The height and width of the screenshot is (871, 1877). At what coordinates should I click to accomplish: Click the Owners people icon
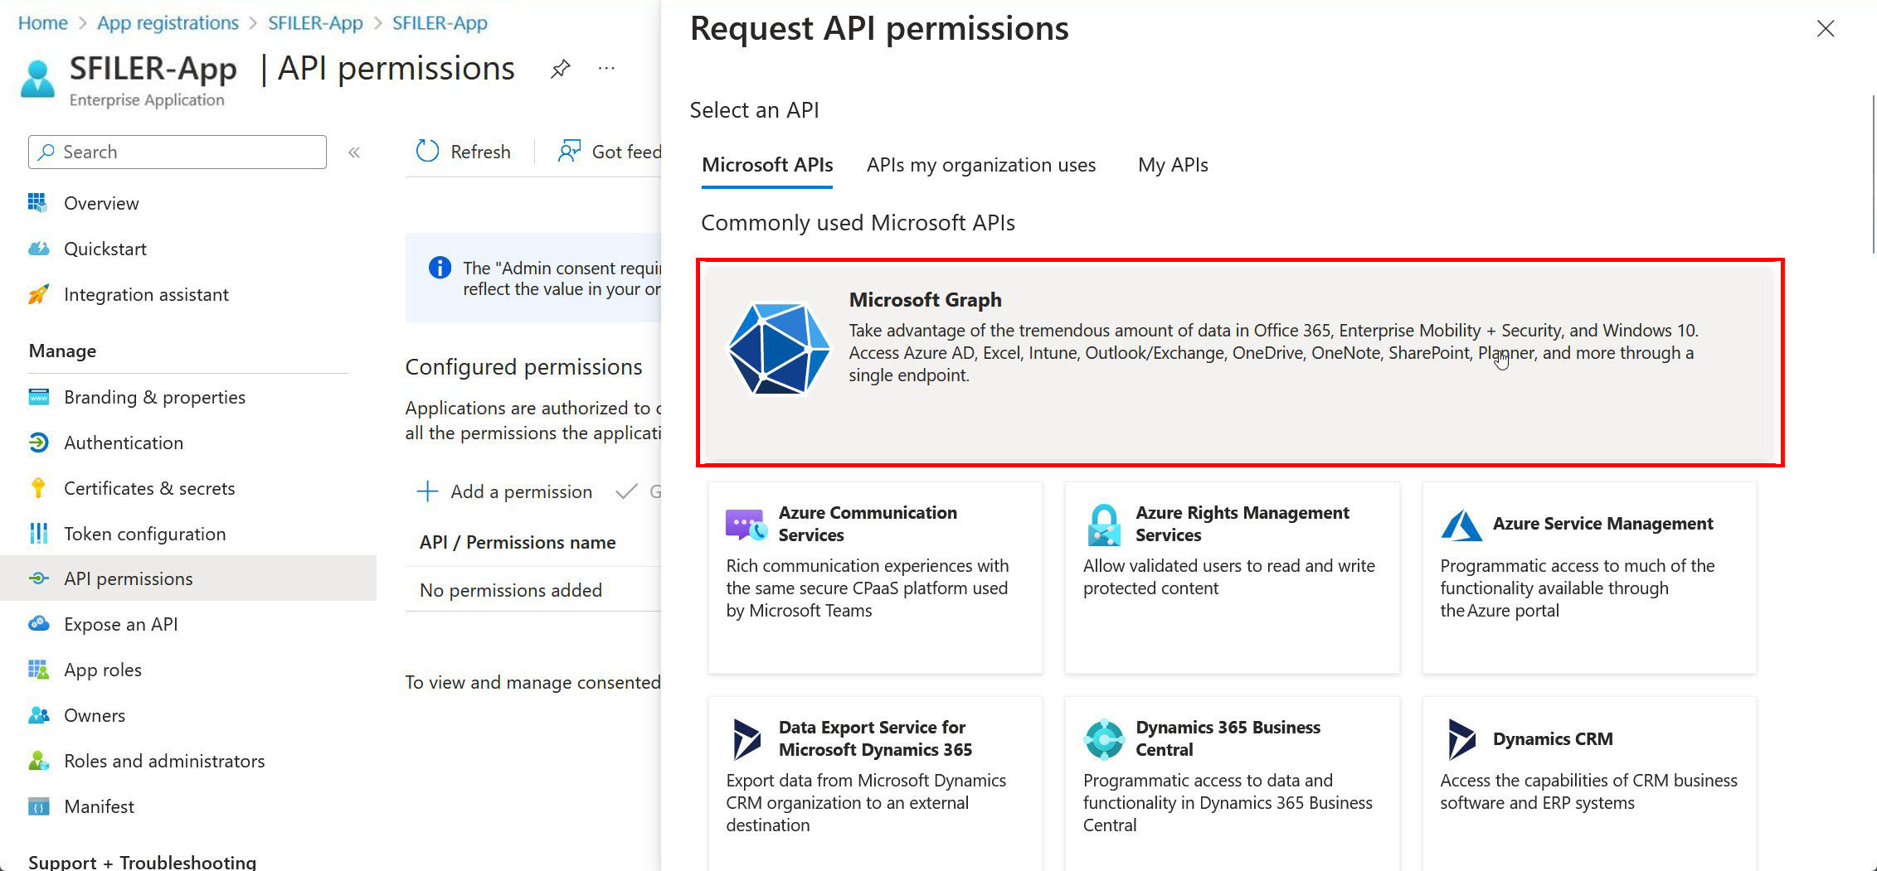point(38,715)
